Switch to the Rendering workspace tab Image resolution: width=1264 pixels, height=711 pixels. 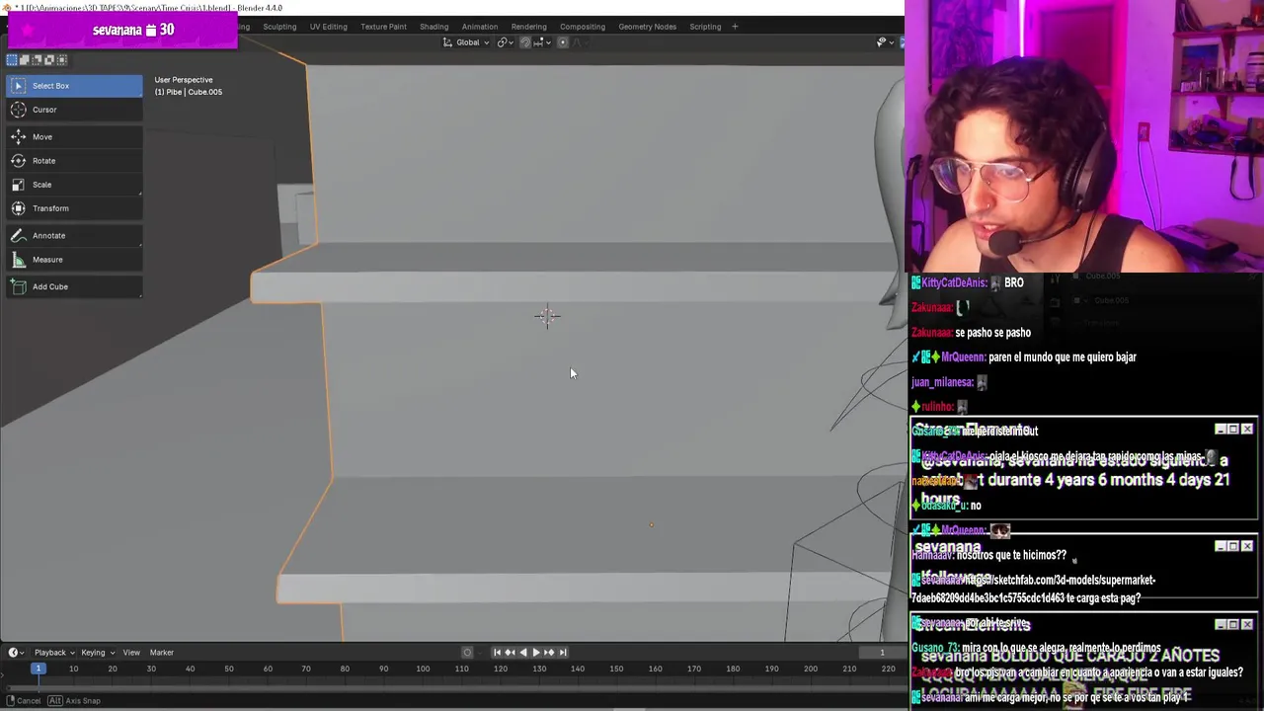click(529, 27)
